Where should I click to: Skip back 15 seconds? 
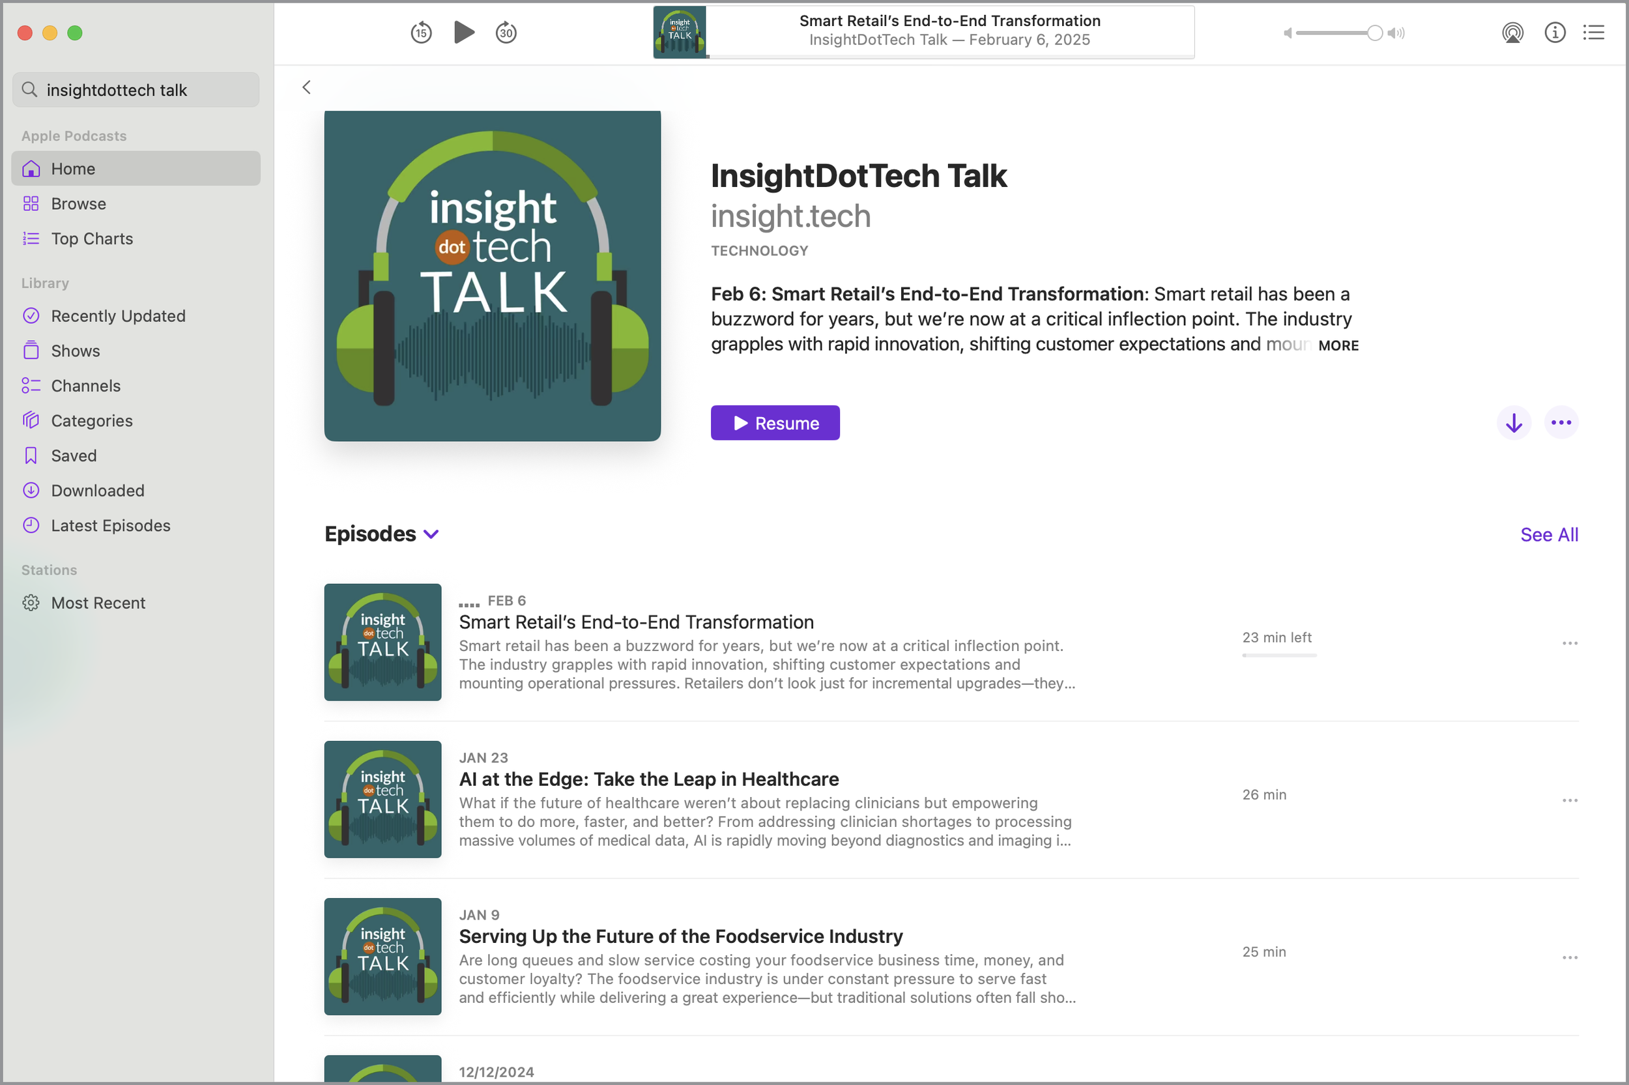(420, 33)
